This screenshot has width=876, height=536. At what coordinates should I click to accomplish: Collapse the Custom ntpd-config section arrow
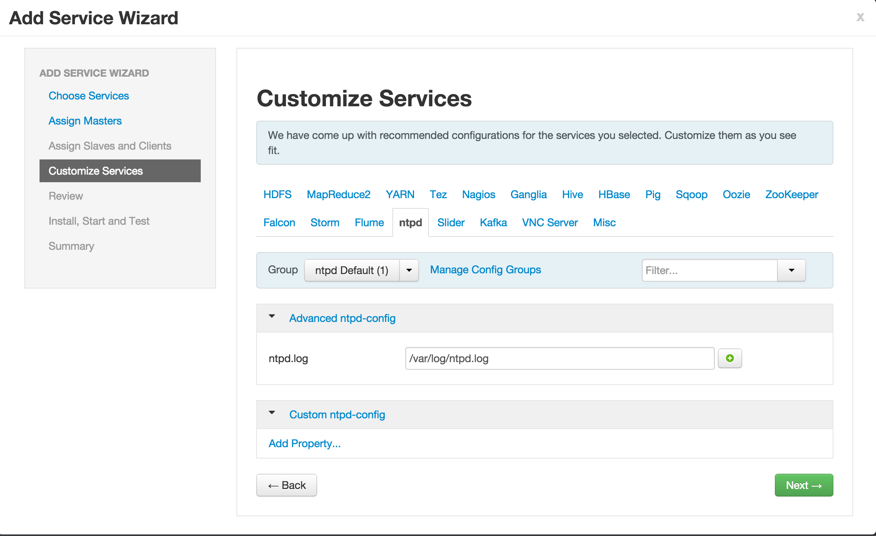[272, 413]
